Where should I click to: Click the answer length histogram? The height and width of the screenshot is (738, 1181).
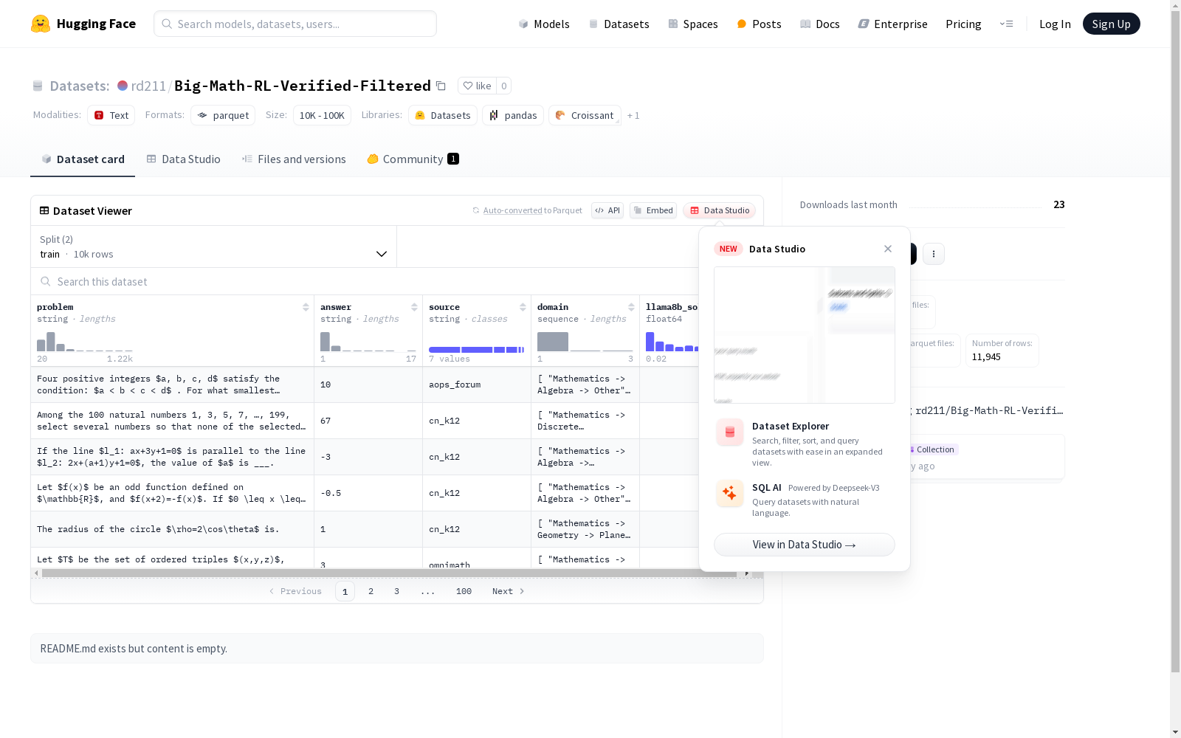tap(368, 342)
